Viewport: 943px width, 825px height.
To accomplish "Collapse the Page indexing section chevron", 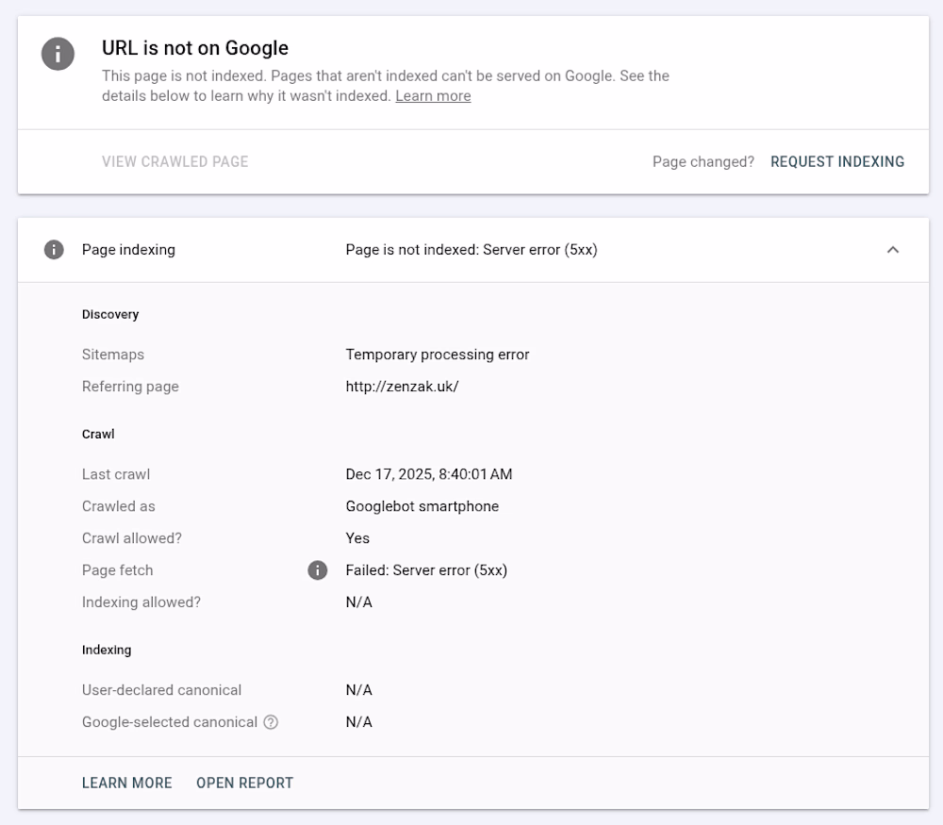I will pyautogui.click(x=892, y=250).
